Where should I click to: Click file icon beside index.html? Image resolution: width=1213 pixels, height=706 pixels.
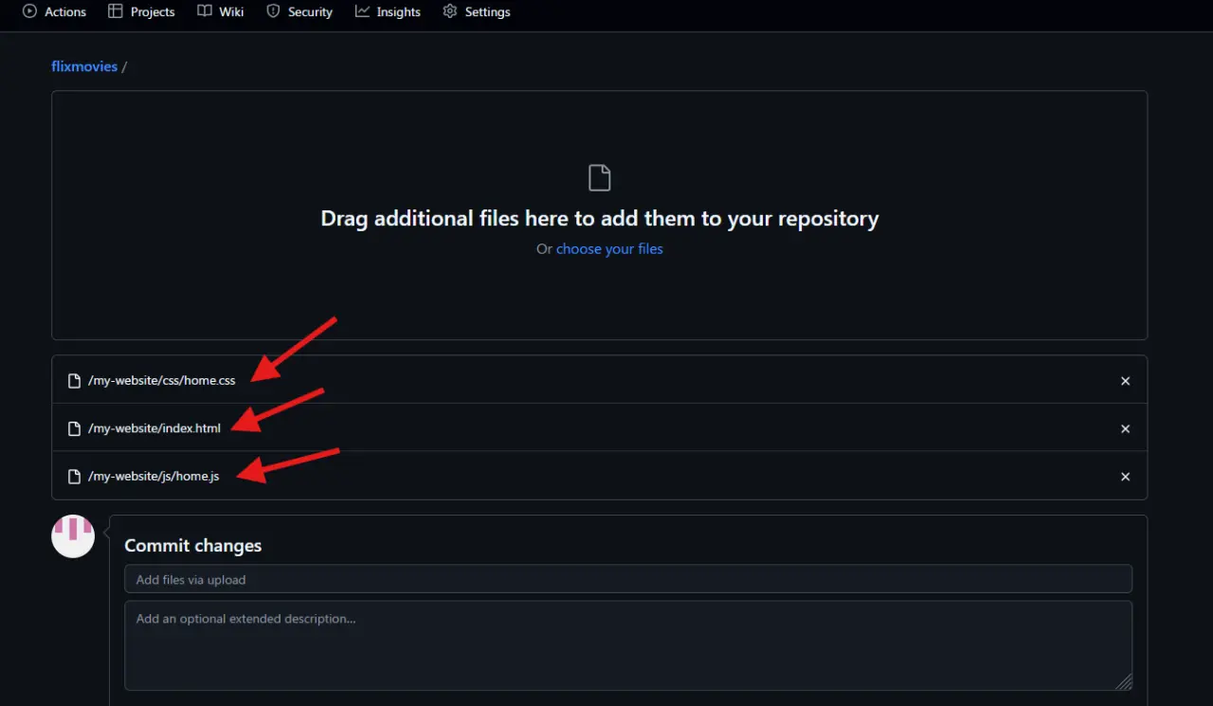point(75,429)
